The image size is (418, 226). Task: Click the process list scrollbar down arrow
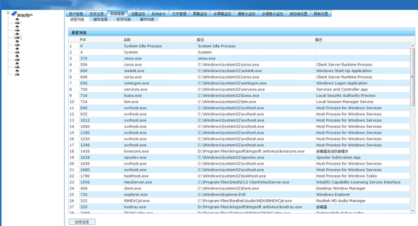pyautogui.click(x=412, y=211)
